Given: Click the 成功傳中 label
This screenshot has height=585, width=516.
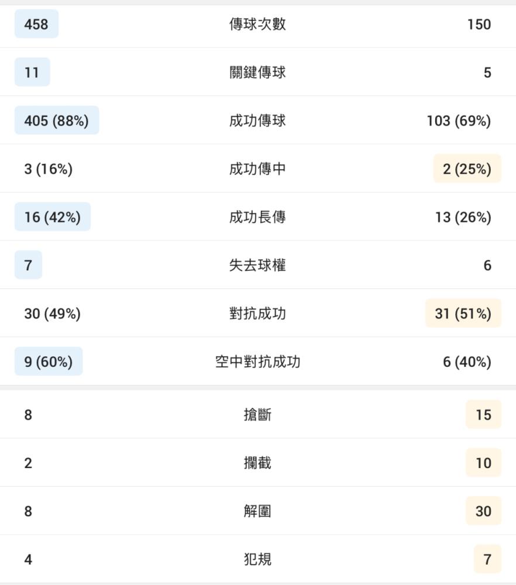Looking at the screenshot, I should tap(257, 168).
